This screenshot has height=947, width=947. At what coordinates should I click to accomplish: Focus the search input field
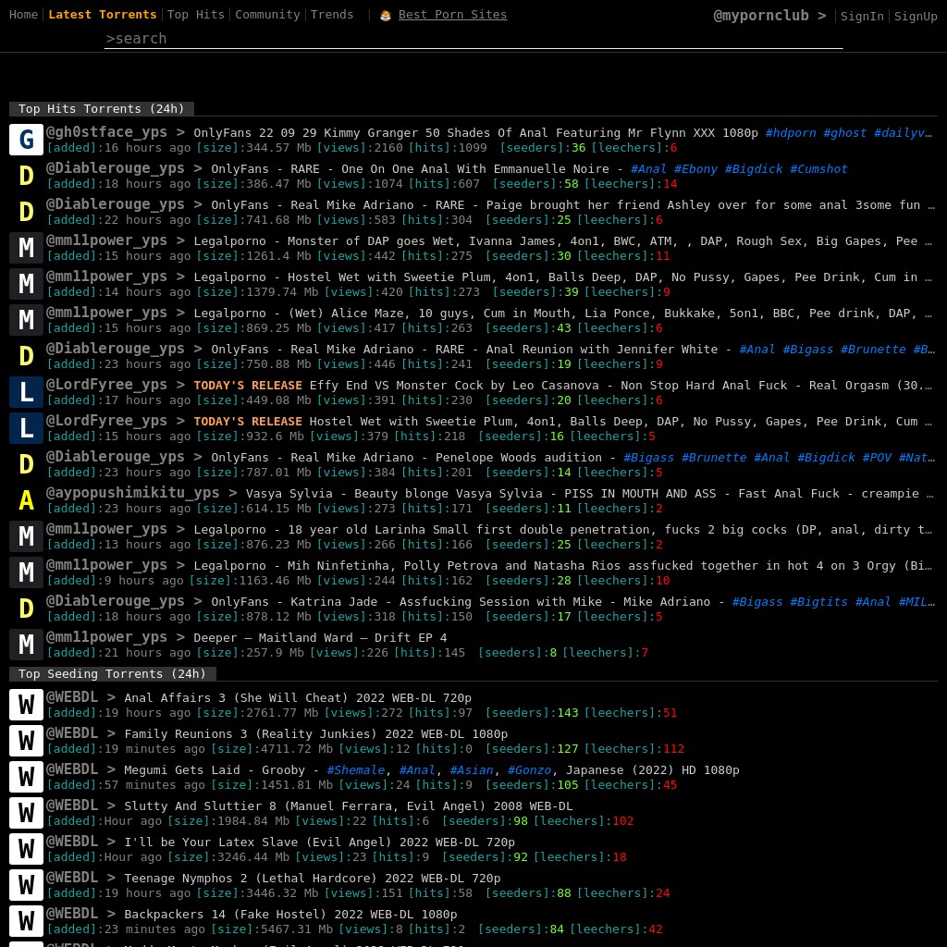[473, 39]
